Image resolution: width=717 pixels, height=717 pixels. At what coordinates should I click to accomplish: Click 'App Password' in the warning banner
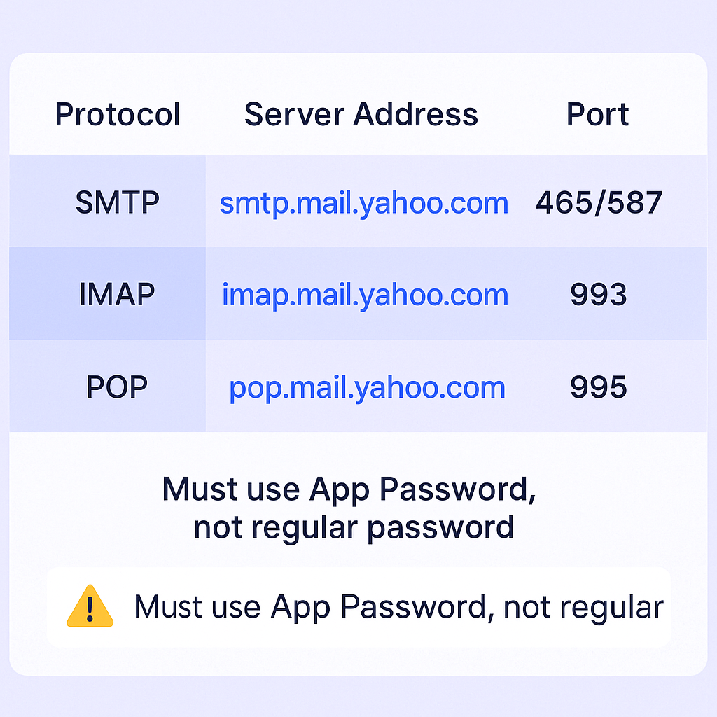click(378, 607)
